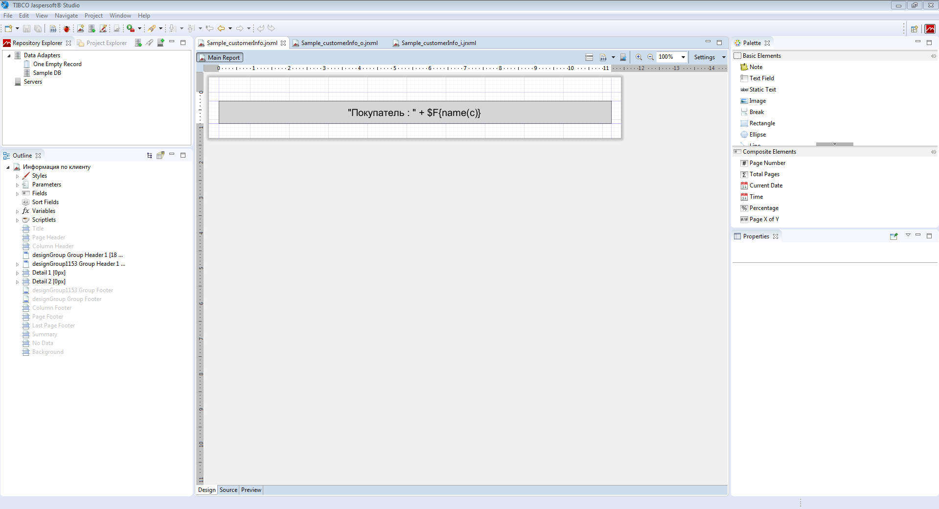Open the zoom level 100% dropdown
939x509 pixels.
pos(683,57)
